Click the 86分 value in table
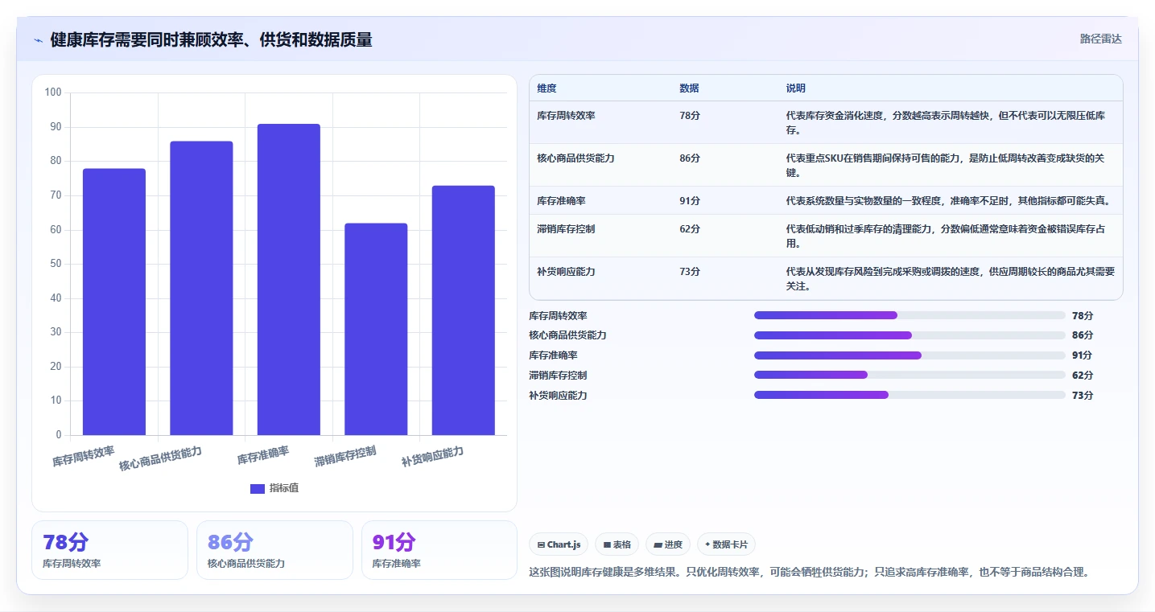1155x612 pixels. pyautogui.click(x=690, y=158)
